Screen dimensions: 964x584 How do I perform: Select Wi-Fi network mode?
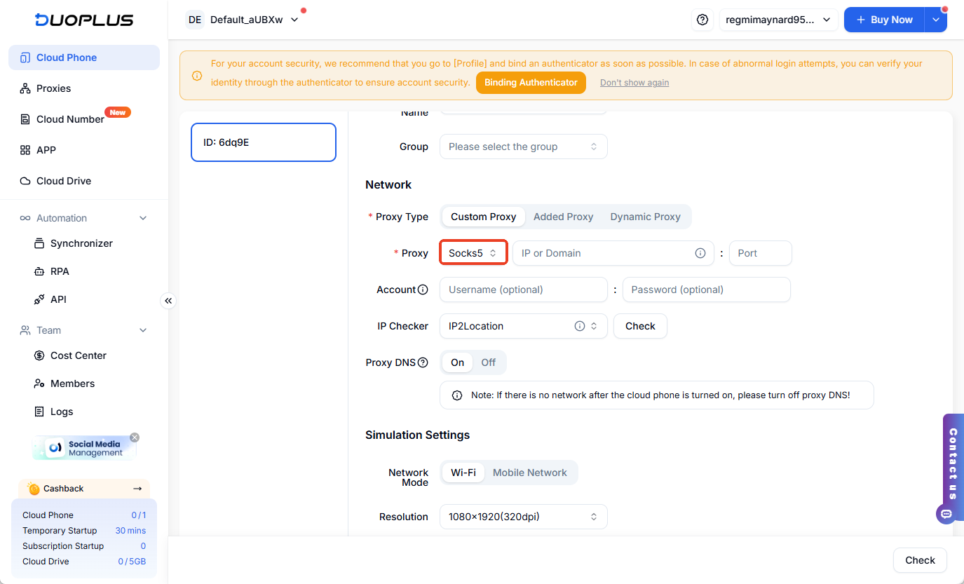click(x=463, y=473)
